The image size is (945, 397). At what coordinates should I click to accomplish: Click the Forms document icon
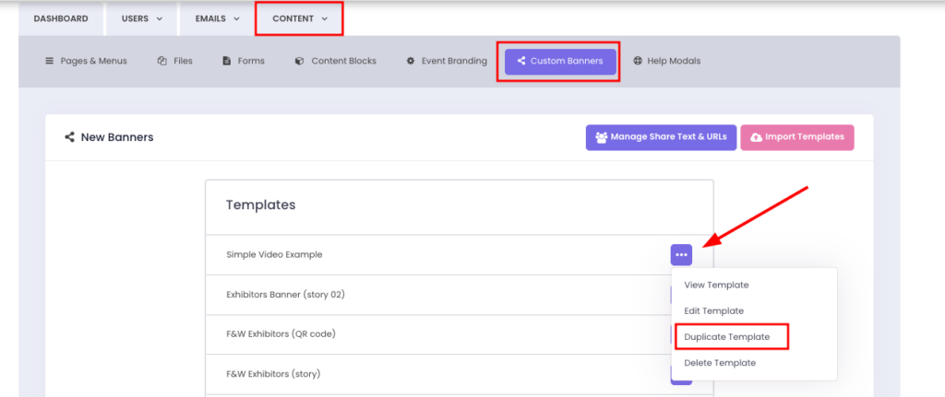click(x=226, y=61)
